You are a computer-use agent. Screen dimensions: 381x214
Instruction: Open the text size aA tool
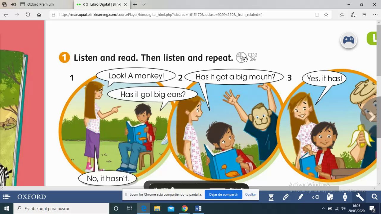315,197
